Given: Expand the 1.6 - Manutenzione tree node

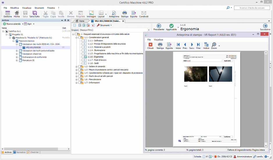Looking at the screenshot, I should (76, 79).
